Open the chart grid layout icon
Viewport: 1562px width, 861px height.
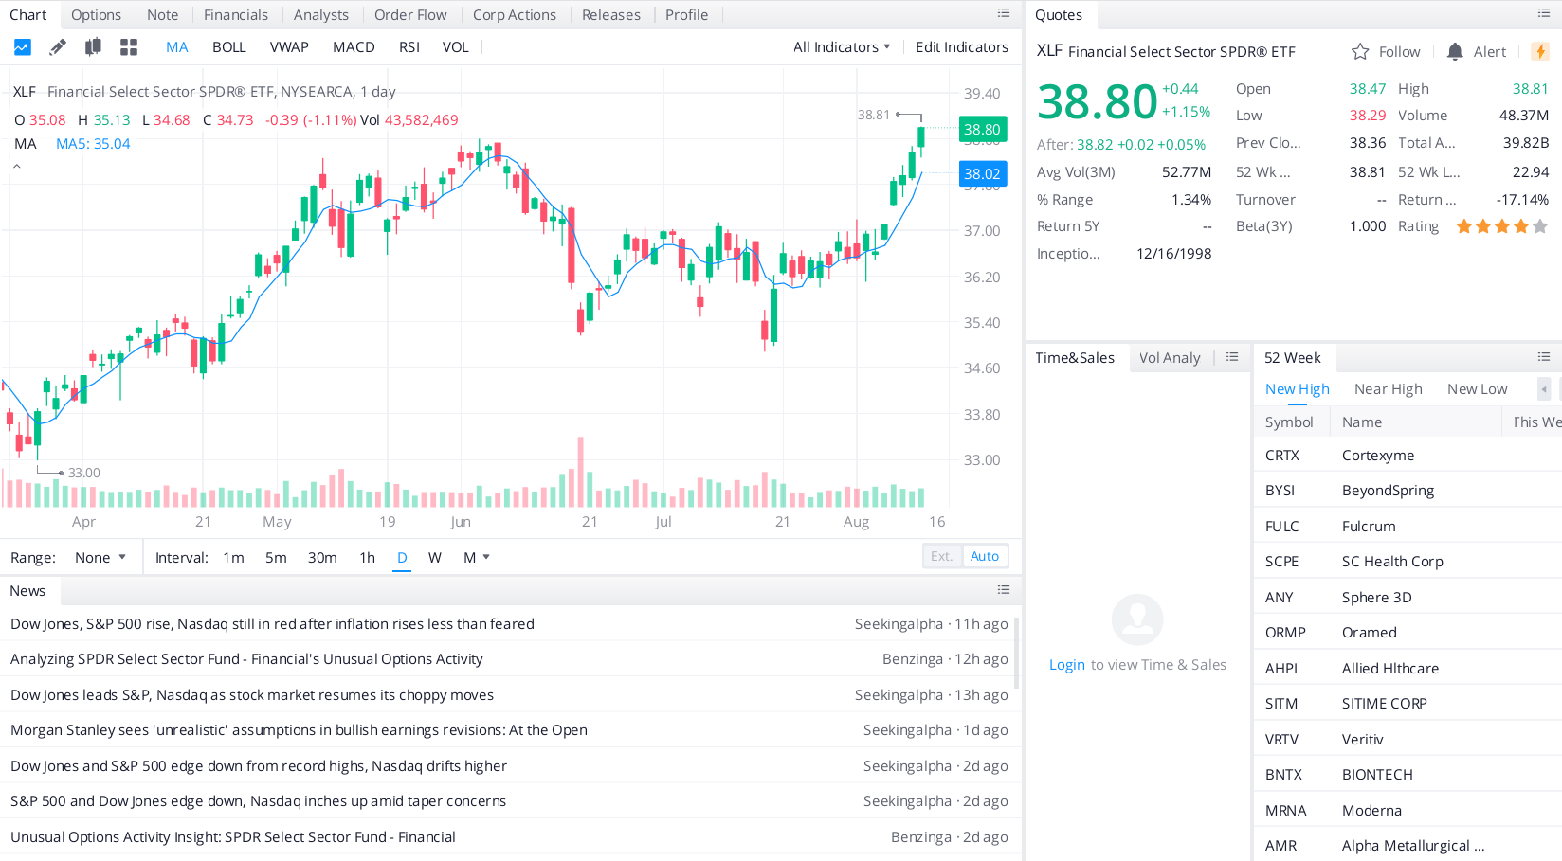tap(129, 47)
